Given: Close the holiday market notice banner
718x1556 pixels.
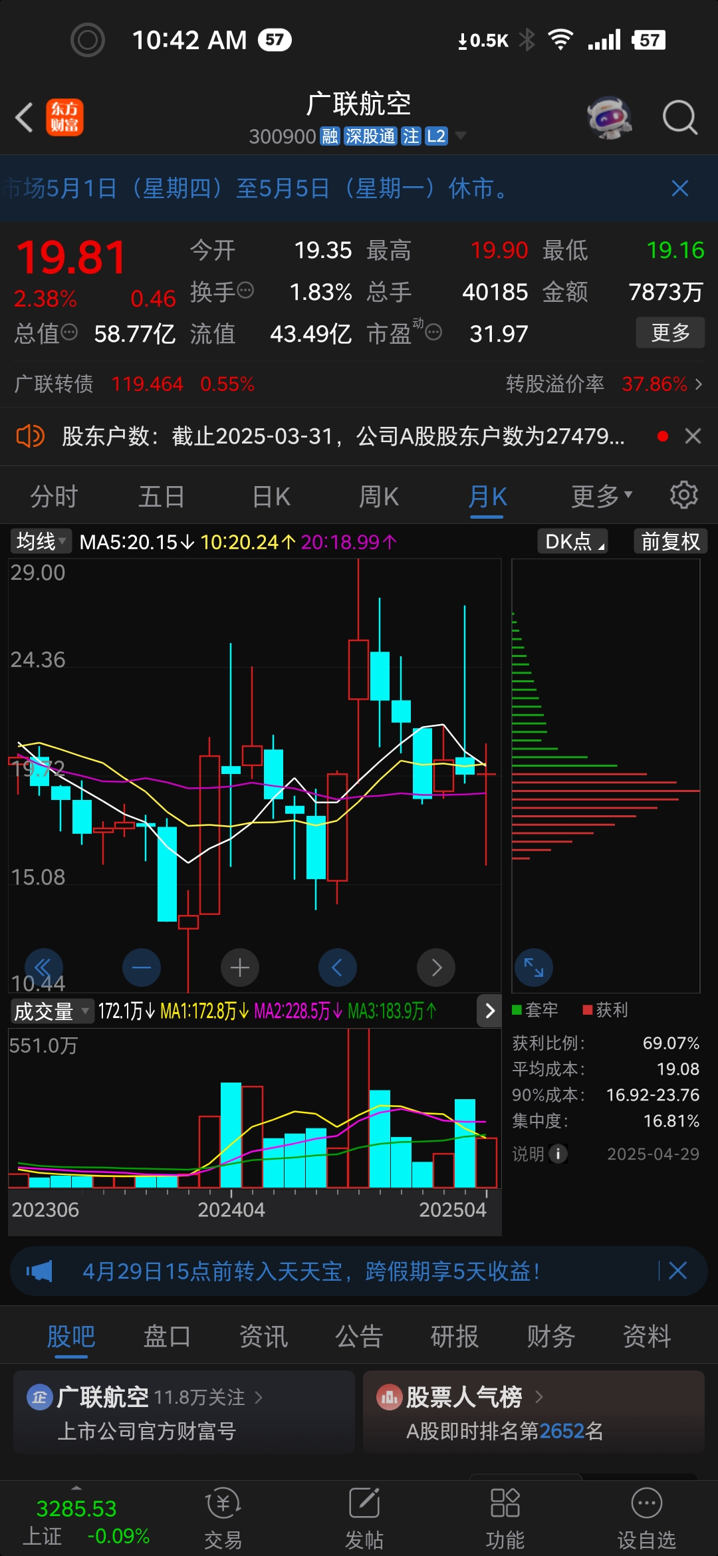Looking at the screenshot, I should (679, 188).
